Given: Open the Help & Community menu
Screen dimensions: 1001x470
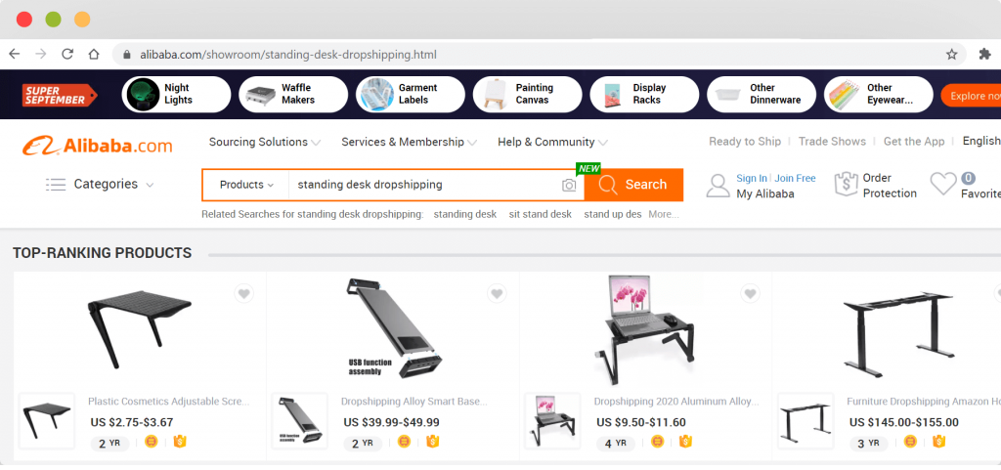Looking at the screenshot, I should click(x=553, y=143).
